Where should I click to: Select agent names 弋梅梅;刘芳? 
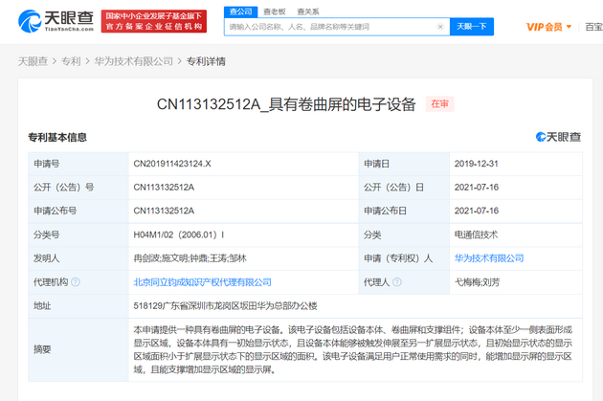(478, 282)
